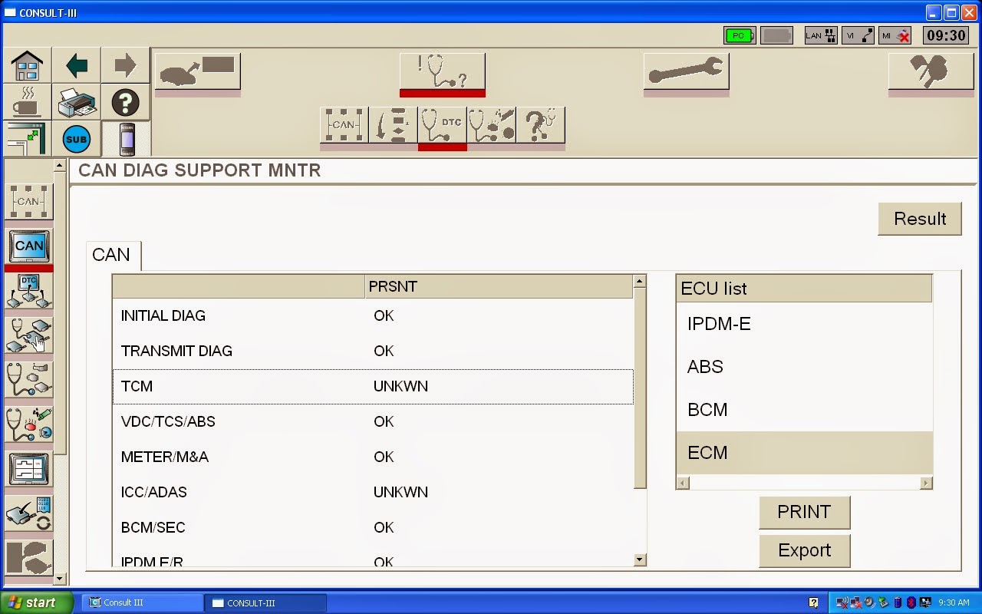This screenshot has height=614, width=982.
Task: Open the repair tools icon at top right
Action: [x=930, y=69]
